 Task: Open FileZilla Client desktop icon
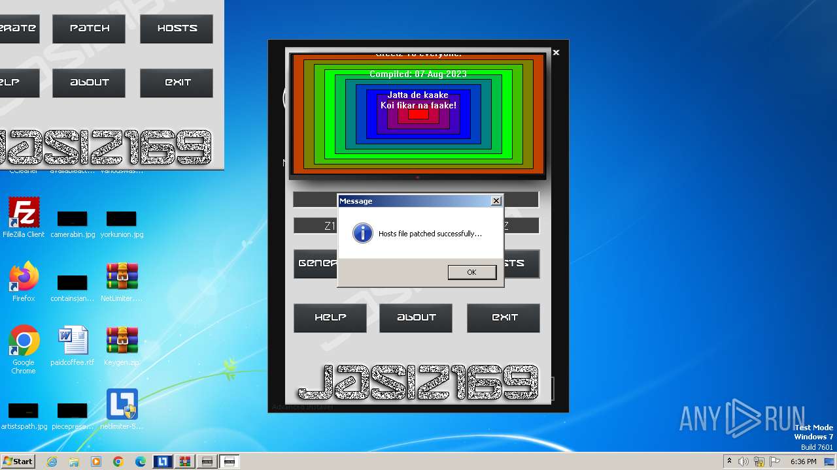click(x=24, y=218)
